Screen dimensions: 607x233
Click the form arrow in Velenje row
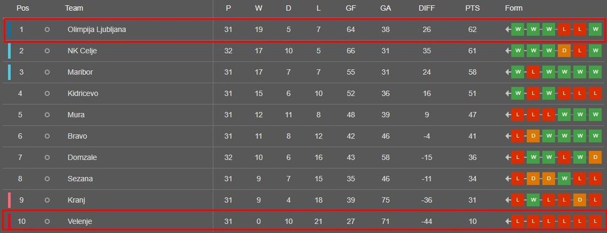508,222
